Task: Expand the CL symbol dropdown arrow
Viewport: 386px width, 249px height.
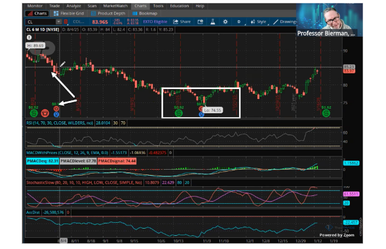Action: coord(58,22)
